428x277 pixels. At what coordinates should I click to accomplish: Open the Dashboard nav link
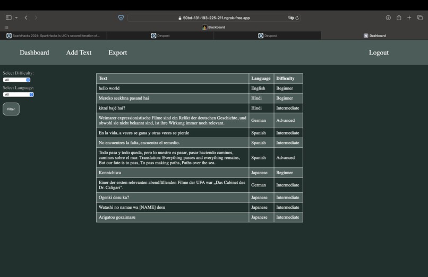point(35,52)
